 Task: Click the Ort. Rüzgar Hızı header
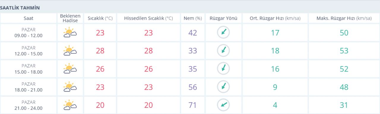pos(275,18)
